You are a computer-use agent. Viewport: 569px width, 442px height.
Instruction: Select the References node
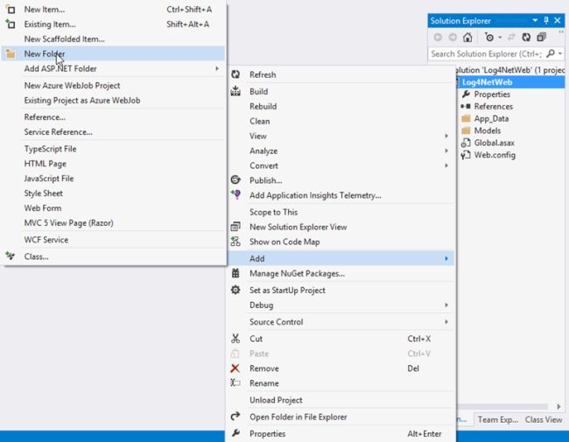coord(493,106)
